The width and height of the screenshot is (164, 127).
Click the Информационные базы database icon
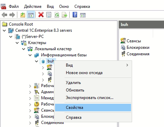point(36,55)
